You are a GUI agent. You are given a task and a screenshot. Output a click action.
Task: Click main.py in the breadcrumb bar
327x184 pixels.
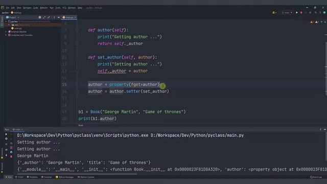16,13
